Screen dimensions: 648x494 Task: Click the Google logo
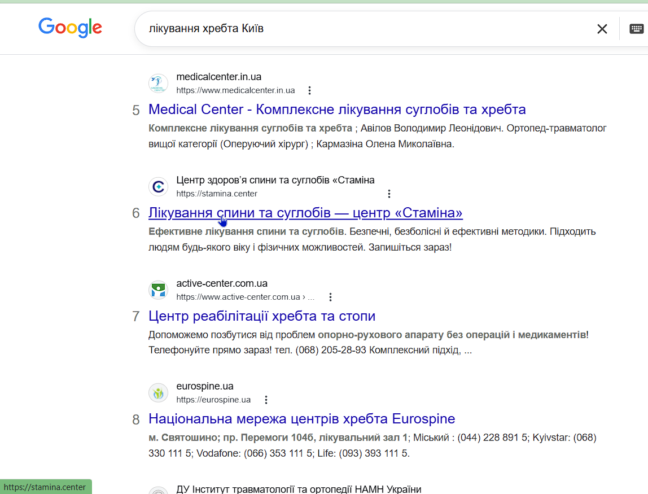point(70,28)
